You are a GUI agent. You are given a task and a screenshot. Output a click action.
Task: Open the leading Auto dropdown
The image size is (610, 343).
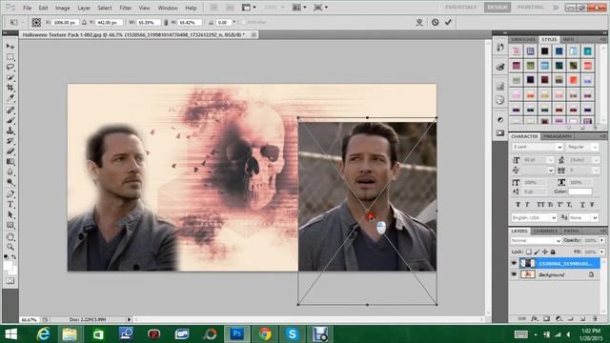[596, 160]
